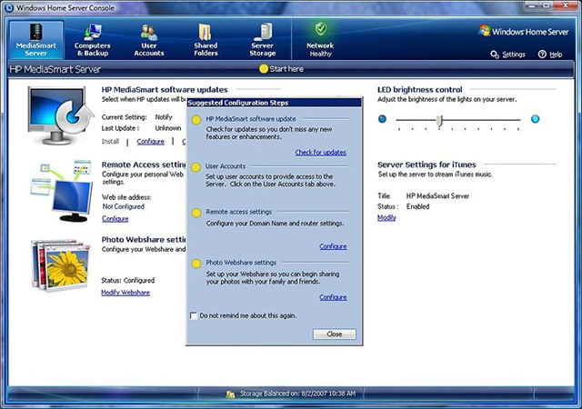Click Check for updates link in dialog
The image size is (582, 409).
(321, 152)
